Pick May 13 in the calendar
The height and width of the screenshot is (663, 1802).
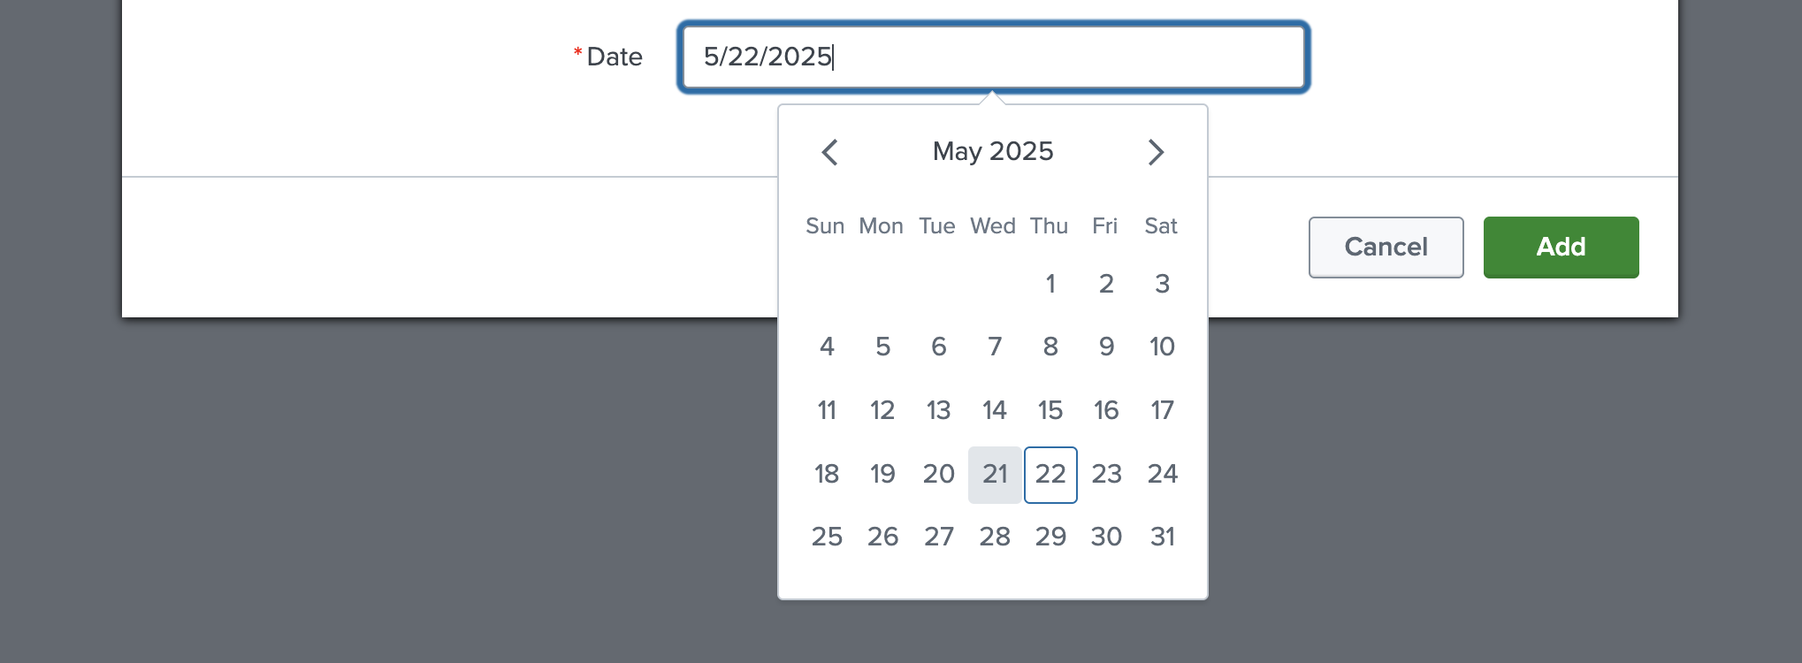pyautogui.click(x=938, y=410)
